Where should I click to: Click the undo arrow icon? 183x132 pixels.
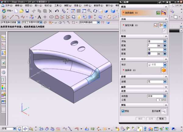57,11
